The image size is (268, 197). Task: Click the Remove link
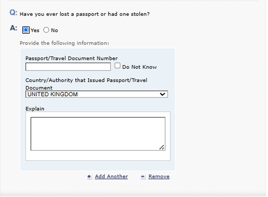pos(159,176)
